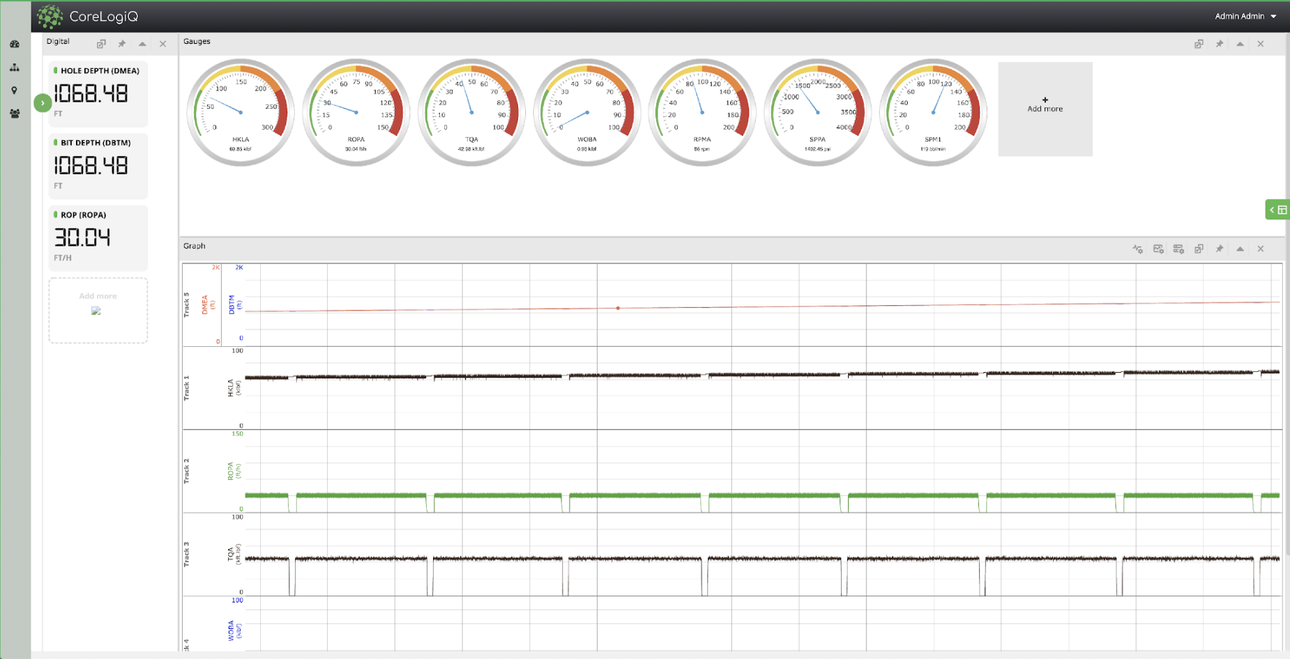Expand the sidebar with the green arrow

point(43,103)
